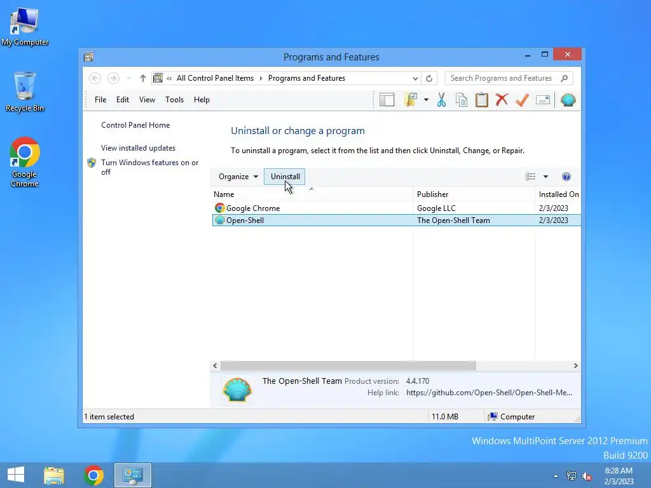
Task: Click the search magnifier icon
Action: click(565, 78)
